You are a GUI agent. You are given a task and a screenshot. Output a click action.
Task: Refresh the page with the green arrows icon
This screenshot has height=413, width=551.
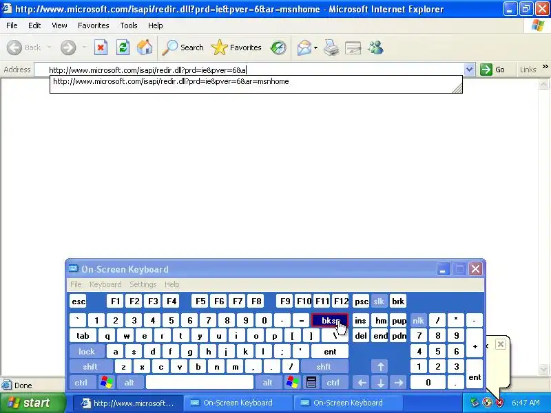click(x=123, y=47)
